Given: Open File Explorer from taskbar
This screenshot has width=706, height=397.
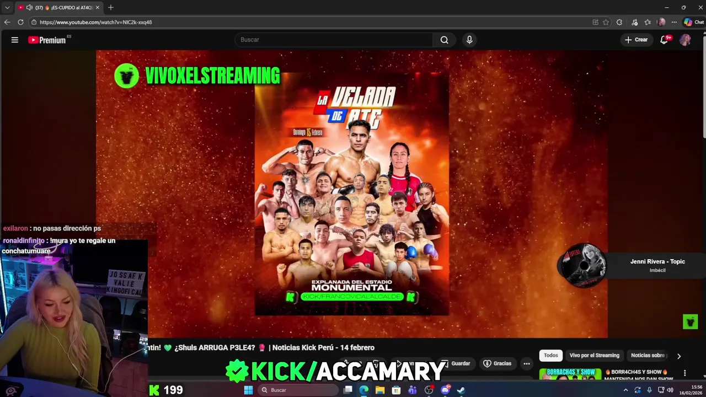Looking at the screenshot, I should click(380, 390).
